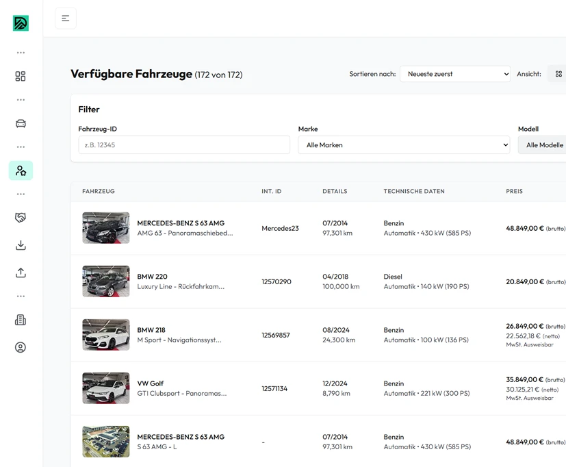This screenshot has height=467, width=566.
Task: Click the upload icon in sidebar
Action: click(x=21, y=273)
